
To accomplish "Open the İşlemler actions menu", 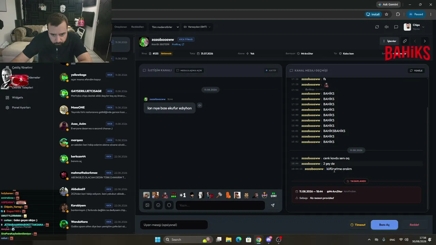I will (x=390, y=41).
